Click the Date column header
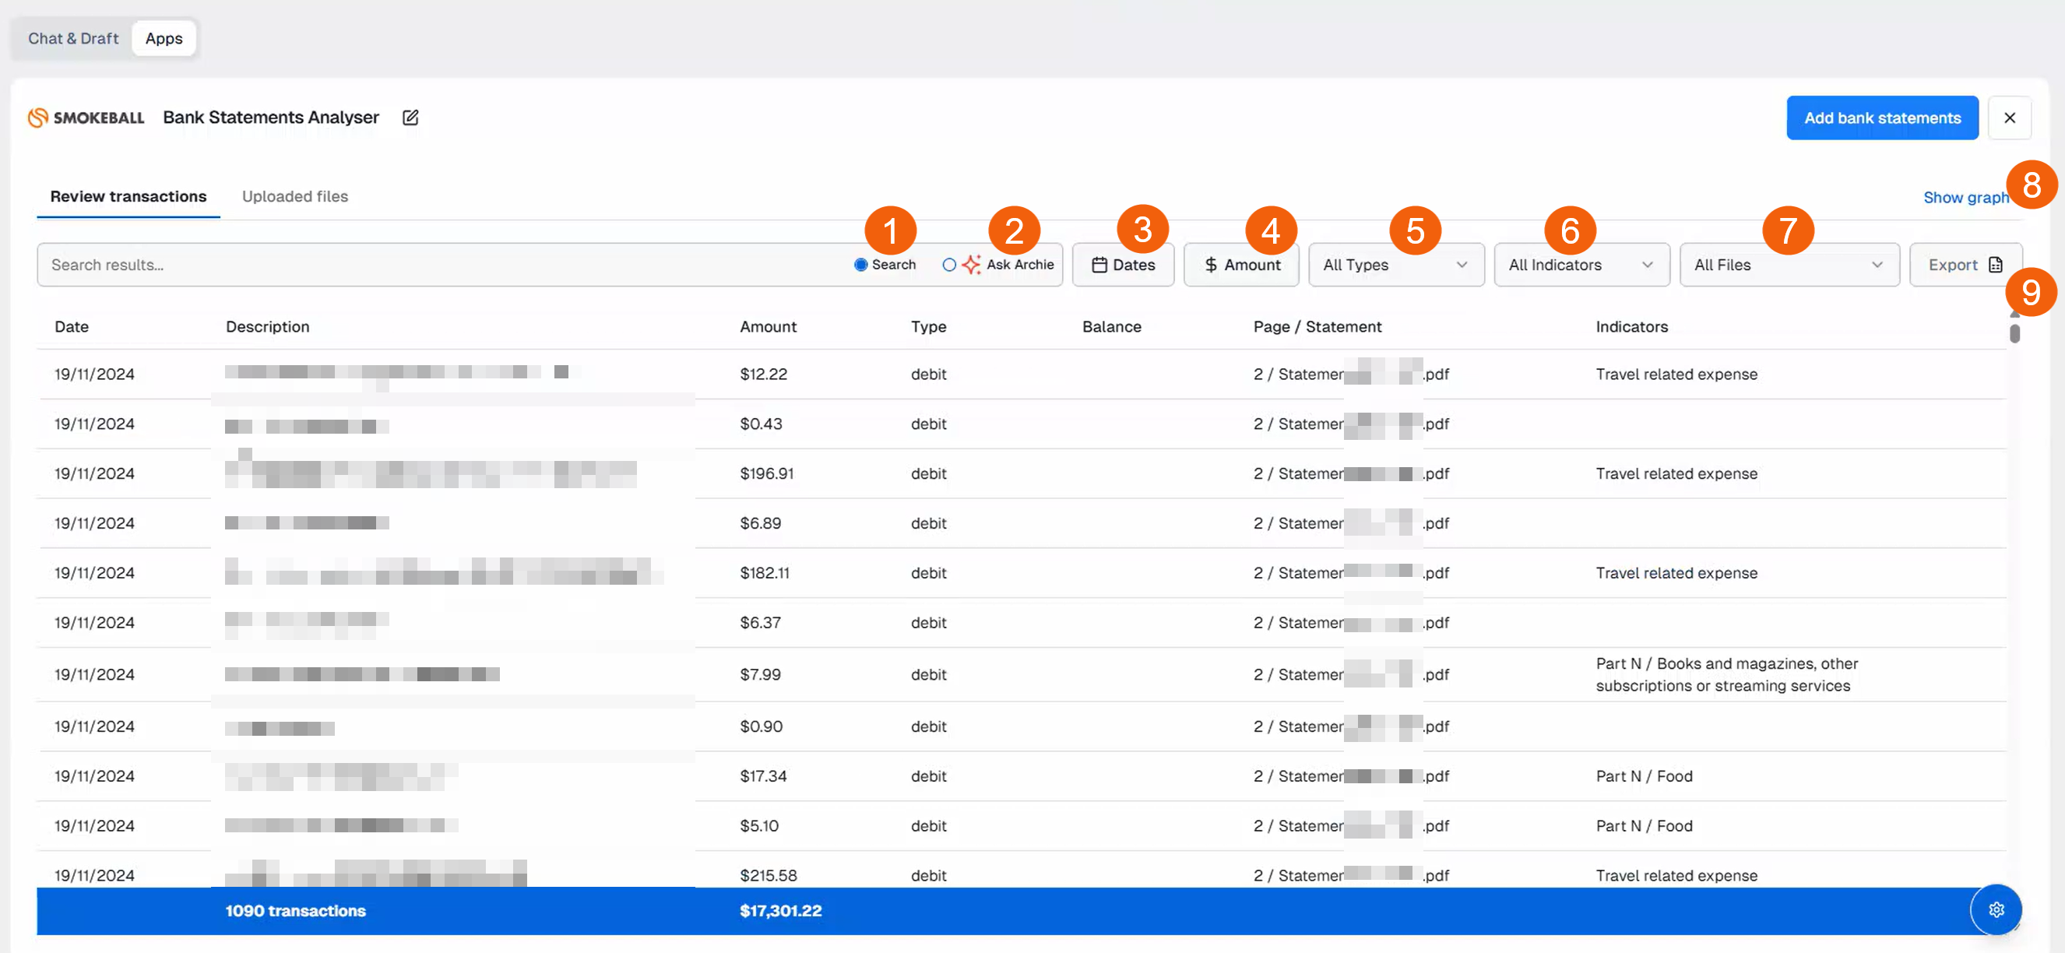 point(72,327)
